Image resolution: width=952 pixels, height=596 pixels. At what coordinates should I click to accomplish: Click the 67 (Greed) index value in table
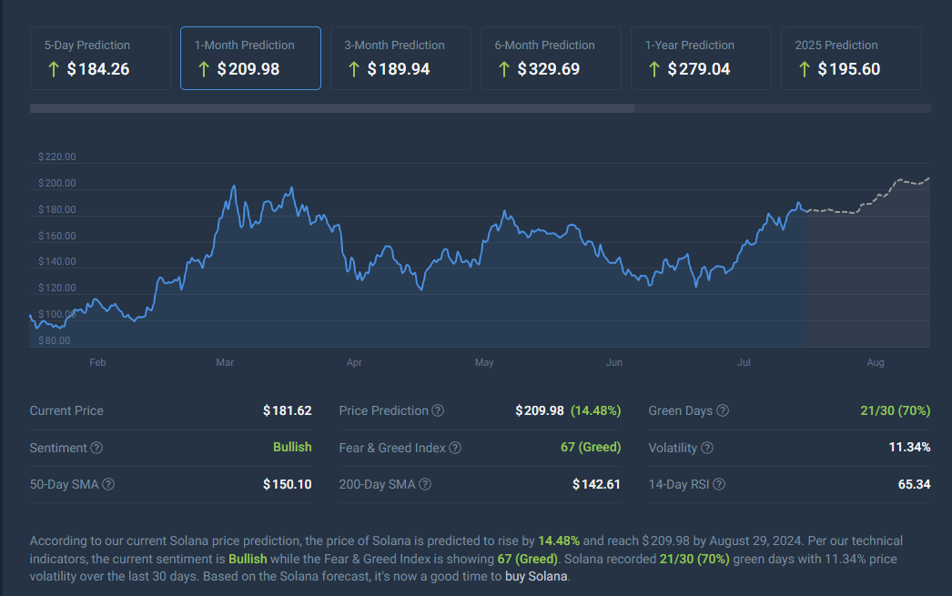click(x=590, y=448)
